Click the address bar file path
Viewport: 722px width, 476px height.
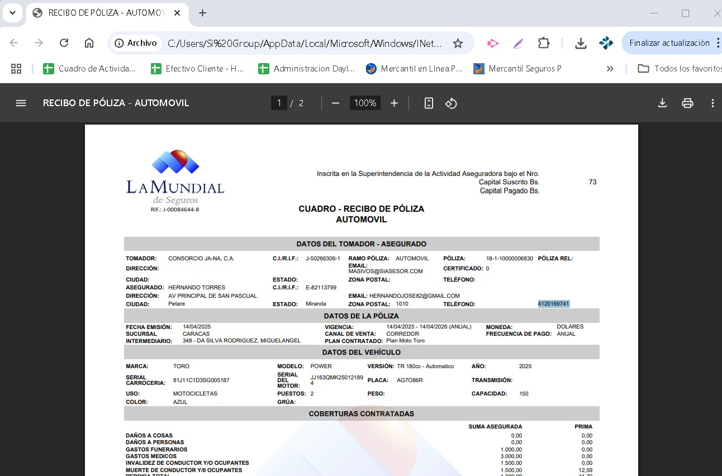click(x=305, y=43)
